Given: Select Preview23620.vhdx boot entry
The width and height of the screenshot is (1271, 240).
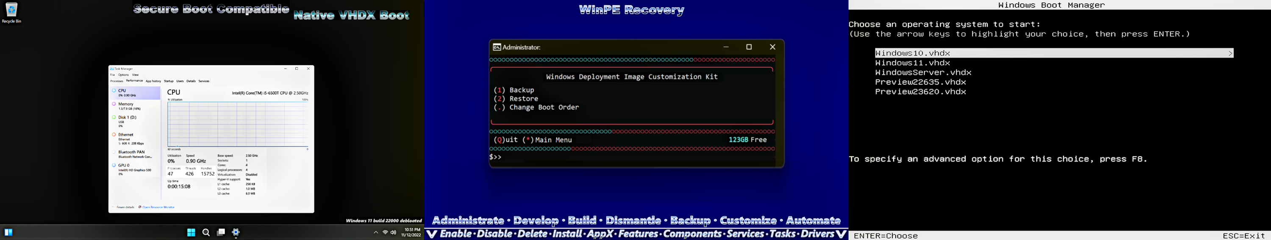Looking at the screenshot, I should point(921,92).
